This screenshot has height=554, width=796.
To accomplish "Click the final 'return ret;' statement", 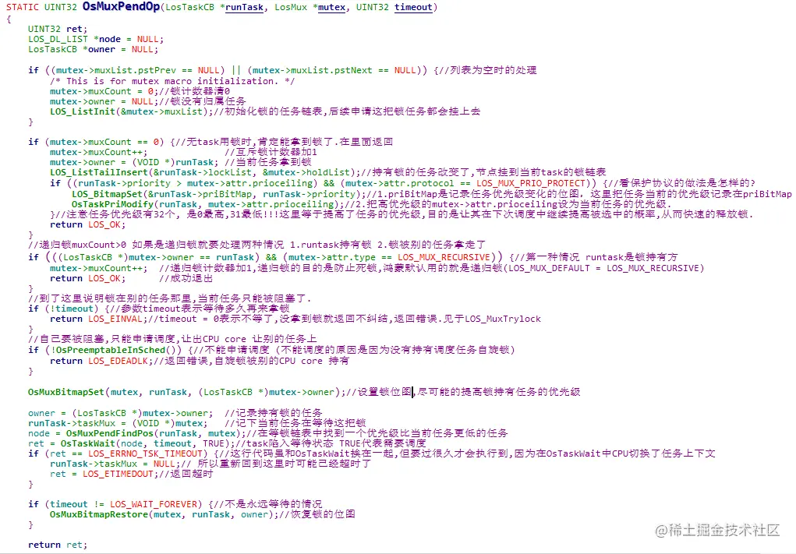I will (58, 545).
